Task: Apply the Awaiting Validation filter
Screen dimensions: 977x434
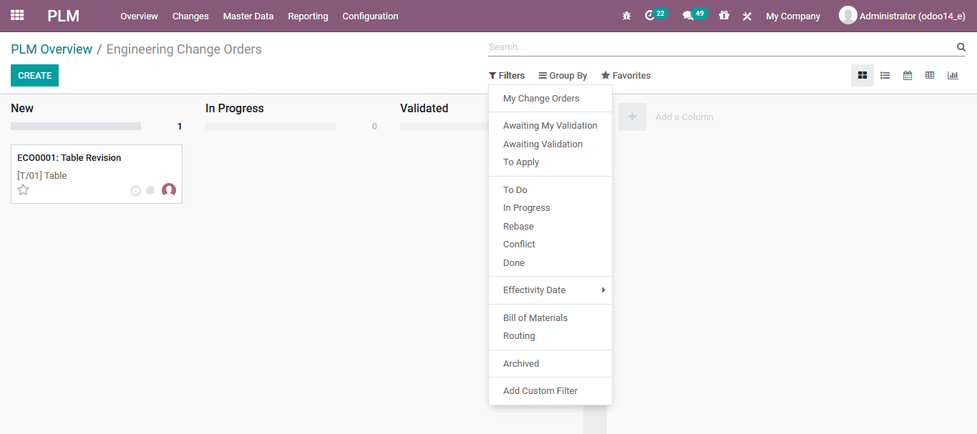Action: [550, 144]
